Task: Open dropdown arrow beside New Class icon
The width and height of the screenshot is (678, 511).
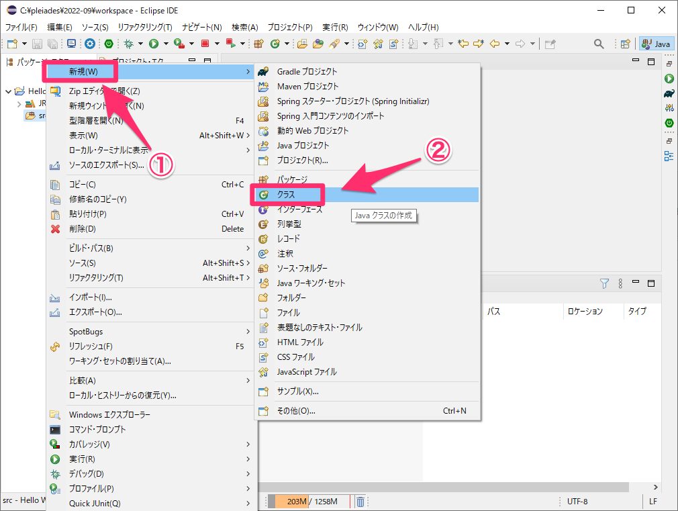Action: click(287, 44)
